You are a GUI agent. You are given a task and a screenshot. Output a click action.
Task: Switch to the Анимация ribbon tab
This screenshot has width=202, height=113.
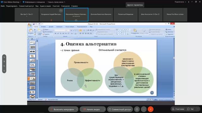59,27
